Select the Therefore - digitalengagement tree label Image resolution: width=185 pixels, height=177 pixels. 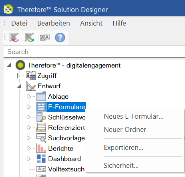point(74,65)
